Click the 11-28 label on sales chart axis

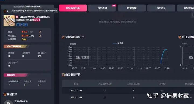[167, 68]
